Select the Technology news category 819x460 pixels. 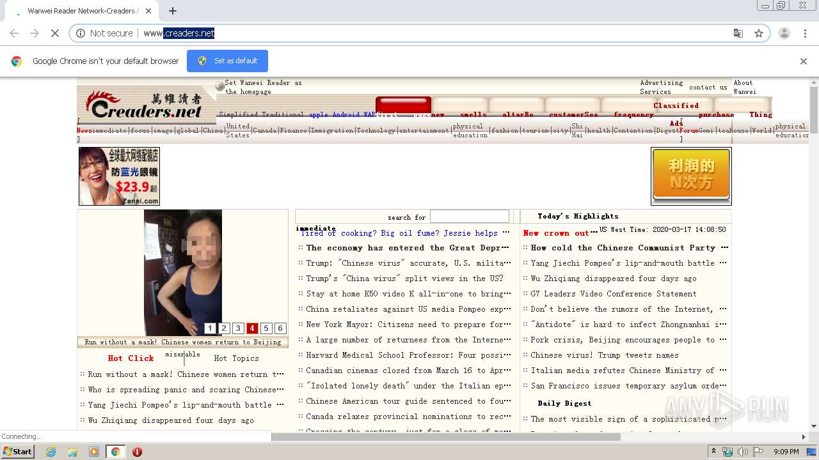pyautogui.click(x=376, y=130)
